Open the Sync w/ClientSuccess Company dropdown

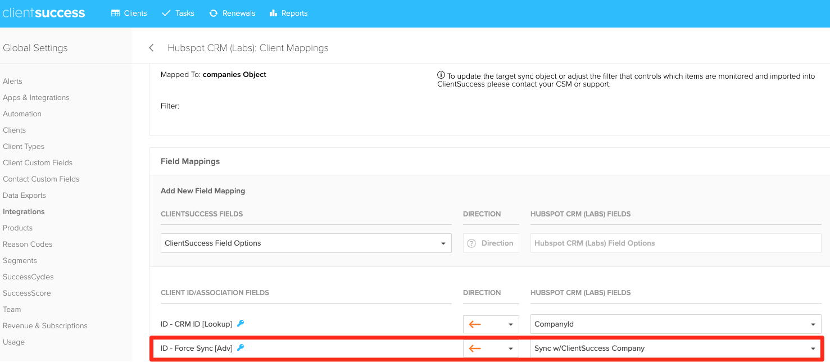tap(676, 349)
